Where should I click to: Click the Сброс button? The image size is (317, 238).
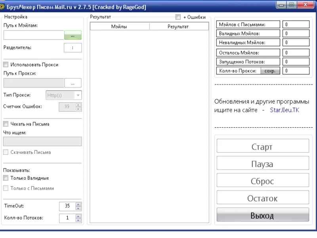tap(263, 180)
